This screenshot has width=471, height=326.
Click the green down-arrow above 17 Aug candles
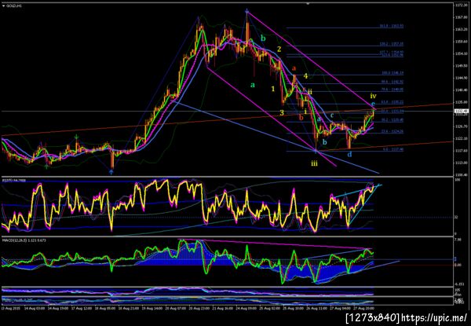pos(77,137)
